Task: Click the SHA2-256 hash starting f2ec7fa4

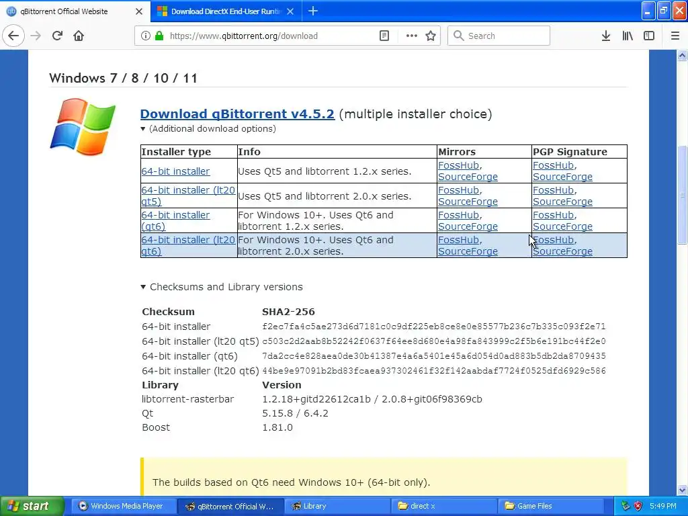Action: (434, 327)
